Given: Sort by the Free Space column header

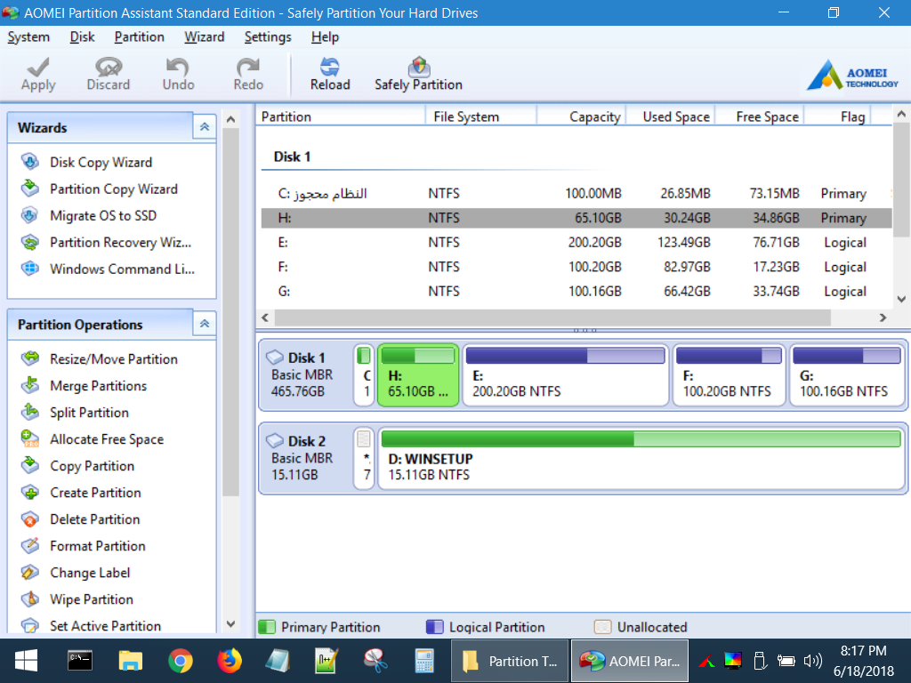Looking at the screenshot, I should [759, 117].
